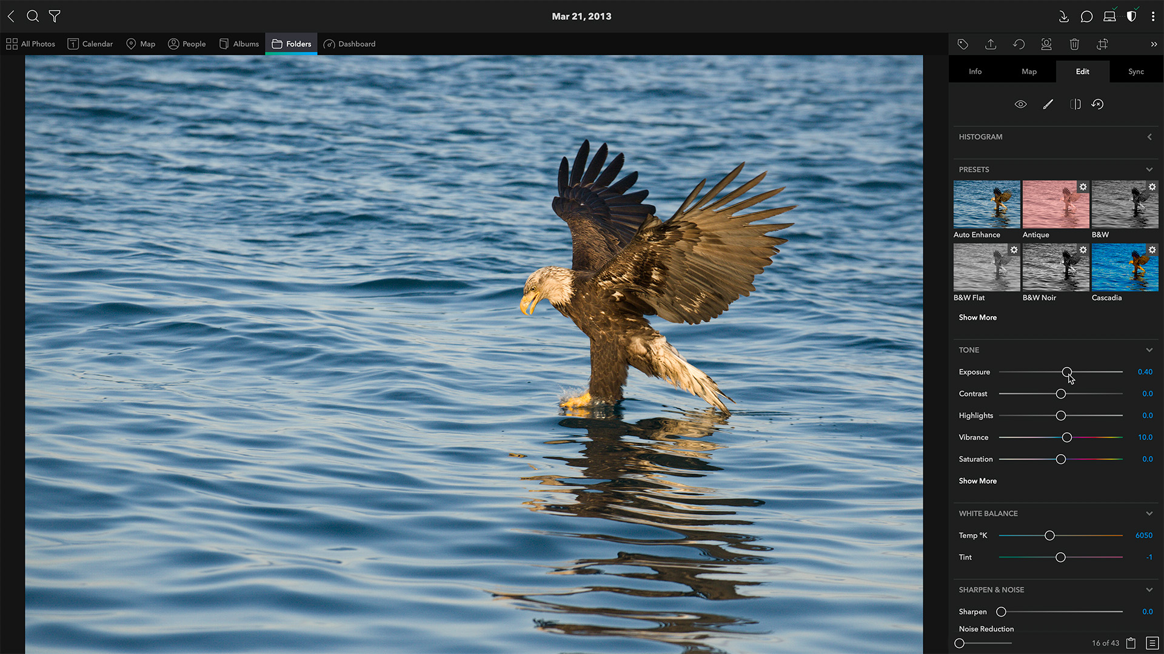The height and width of the screenshot is (654, 1164).
Task: Open Cascadia preset settings gear
Action: click(1152, 250)
